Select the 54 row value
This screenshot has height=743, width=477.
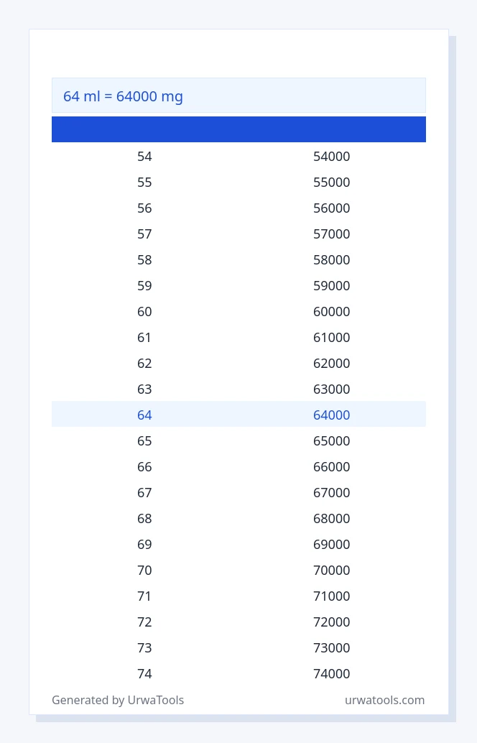[144, 157]
